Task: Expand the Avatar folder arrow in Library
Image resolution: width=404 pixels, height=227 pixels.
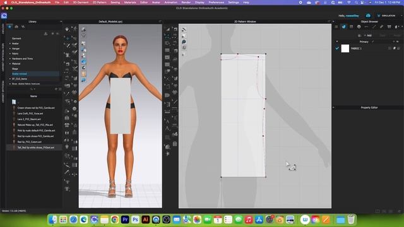Action: pos(10,44)
